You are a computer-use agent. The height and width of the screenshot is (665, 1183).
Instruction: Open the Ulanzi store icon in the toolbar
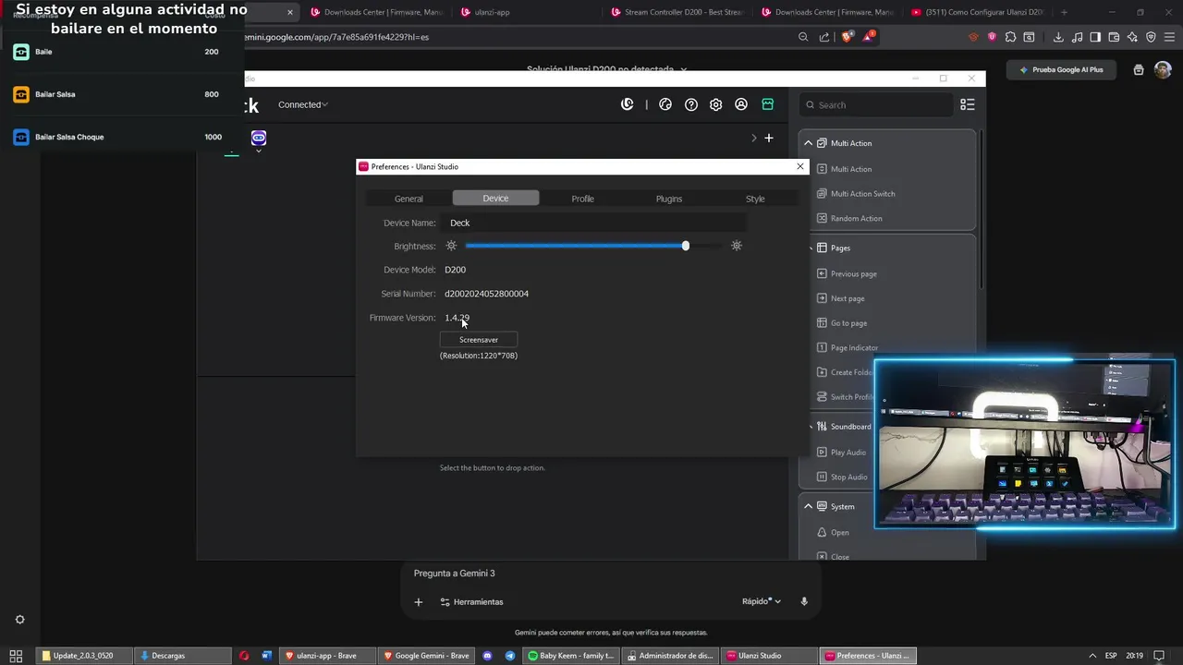(x=767, y=104)
